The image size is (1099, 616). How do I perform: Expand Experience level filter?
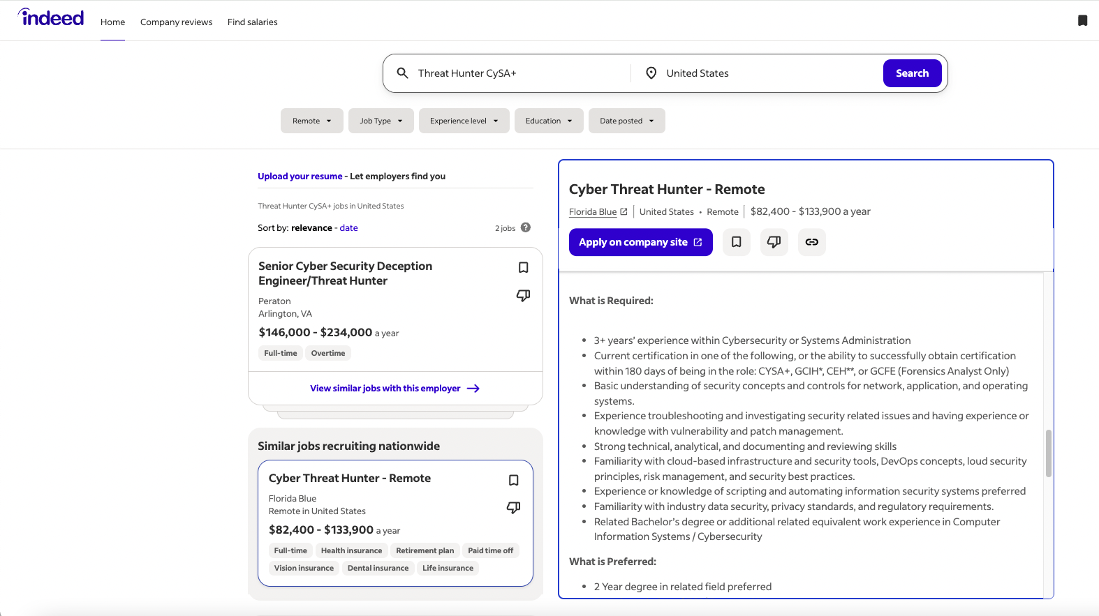click(x=464, y=121)
